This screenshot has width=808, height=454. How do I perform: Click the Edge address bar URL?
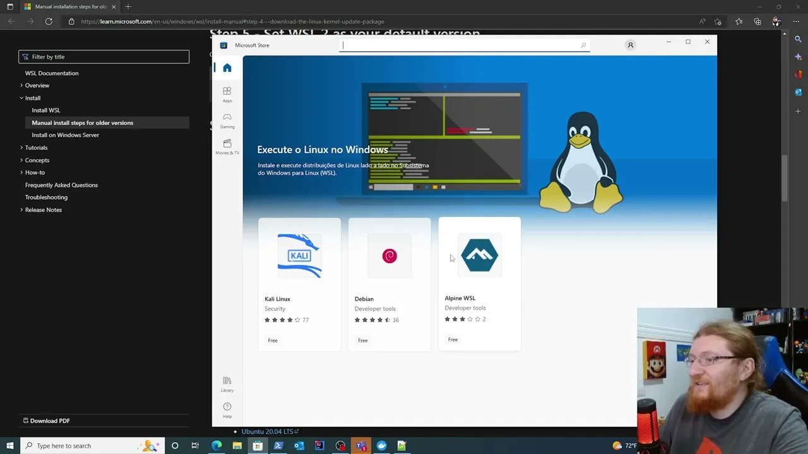pos(232,21)
